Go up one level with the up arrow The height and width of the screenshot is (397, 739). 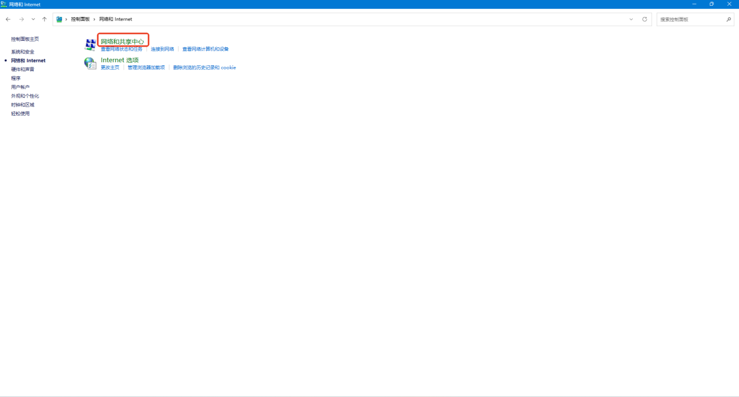pos(44,19)
